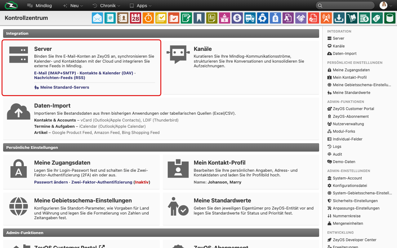Select Meine Zugangsdaten in the sidebar
397x248 pixels.
click(349, 70)
